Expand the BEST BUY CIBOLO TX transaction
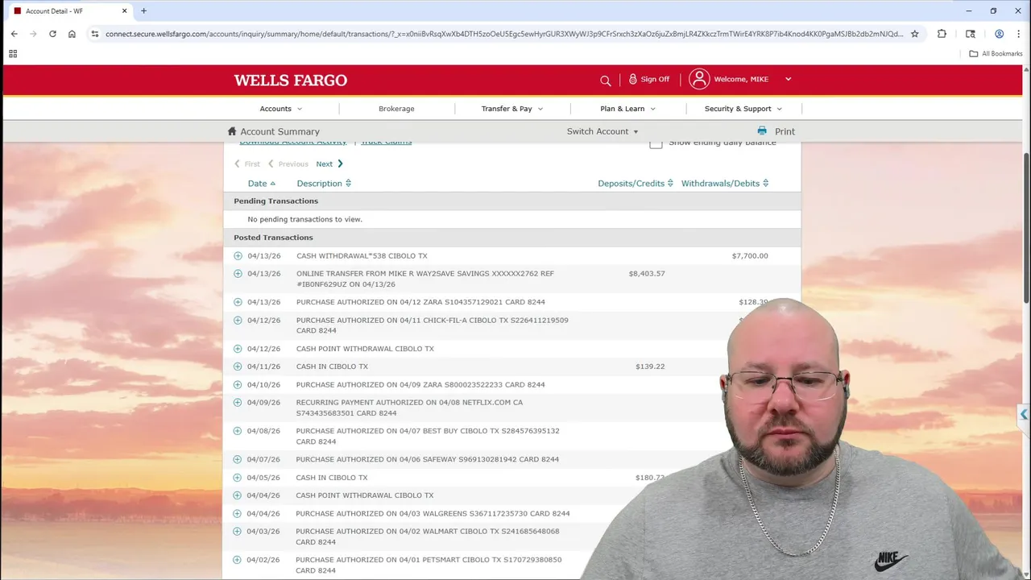Viewport: 1031px width, 580px height. 238,431
